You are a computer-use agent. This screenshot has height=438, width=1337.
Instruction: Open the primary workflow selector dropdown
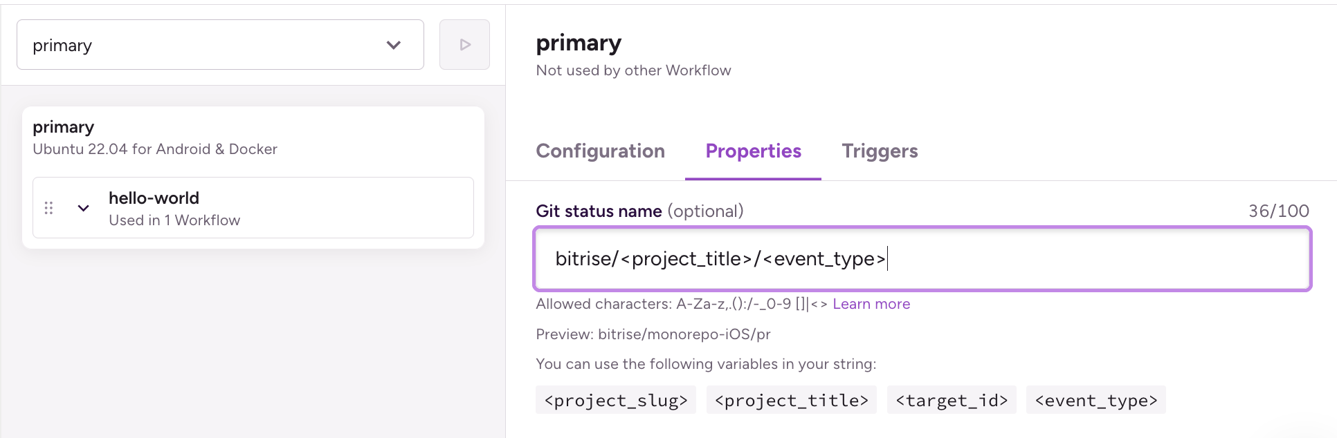tap(220, 45)
